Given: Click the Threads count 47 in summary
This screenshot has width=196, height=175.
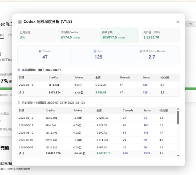Looking at the screenshot, I should pyautogui.click(x=45, y=57).
